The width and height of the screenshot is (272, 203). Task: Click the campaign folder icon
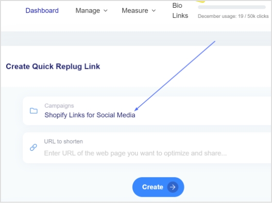pyautogui.click(x=34, y=111)
